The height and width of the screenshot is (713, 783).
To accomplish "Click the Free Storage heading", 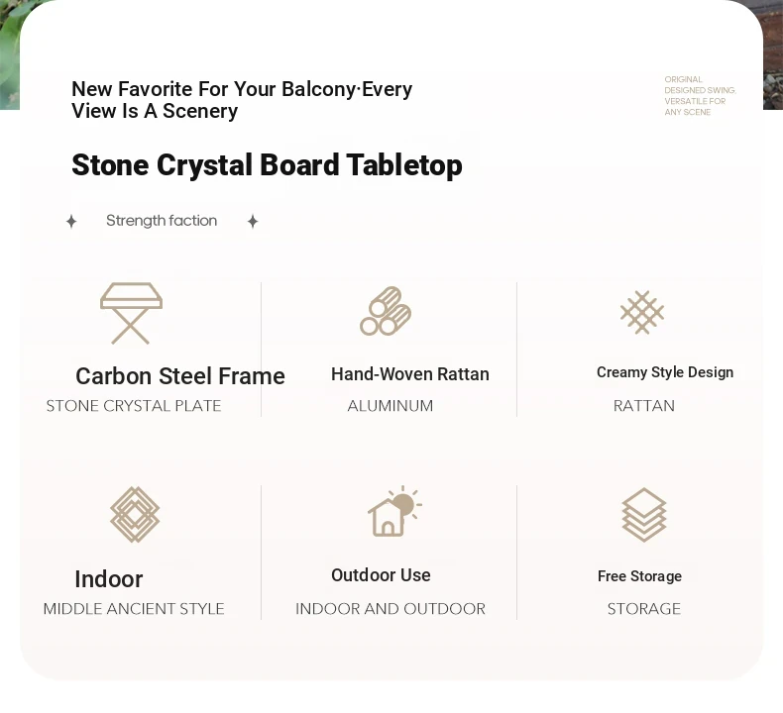I will pyautogui.click(x=639, y=576).
